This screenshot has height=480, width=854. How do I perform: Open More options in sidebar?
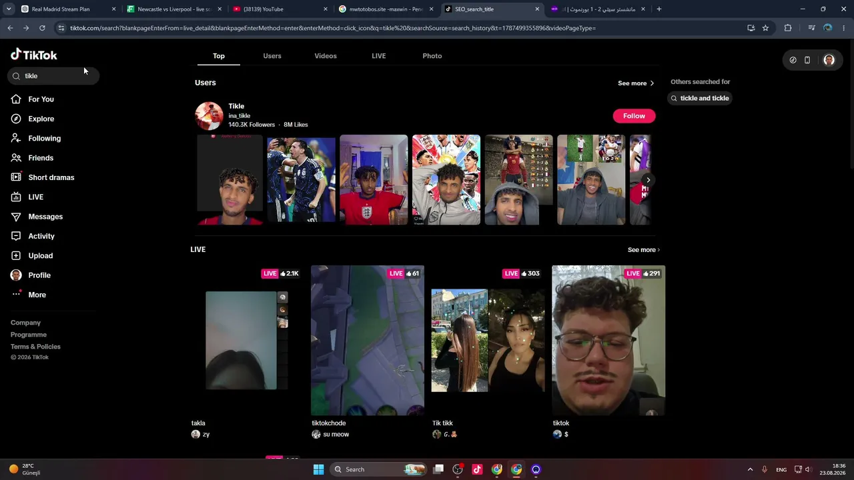pos(37,295)
